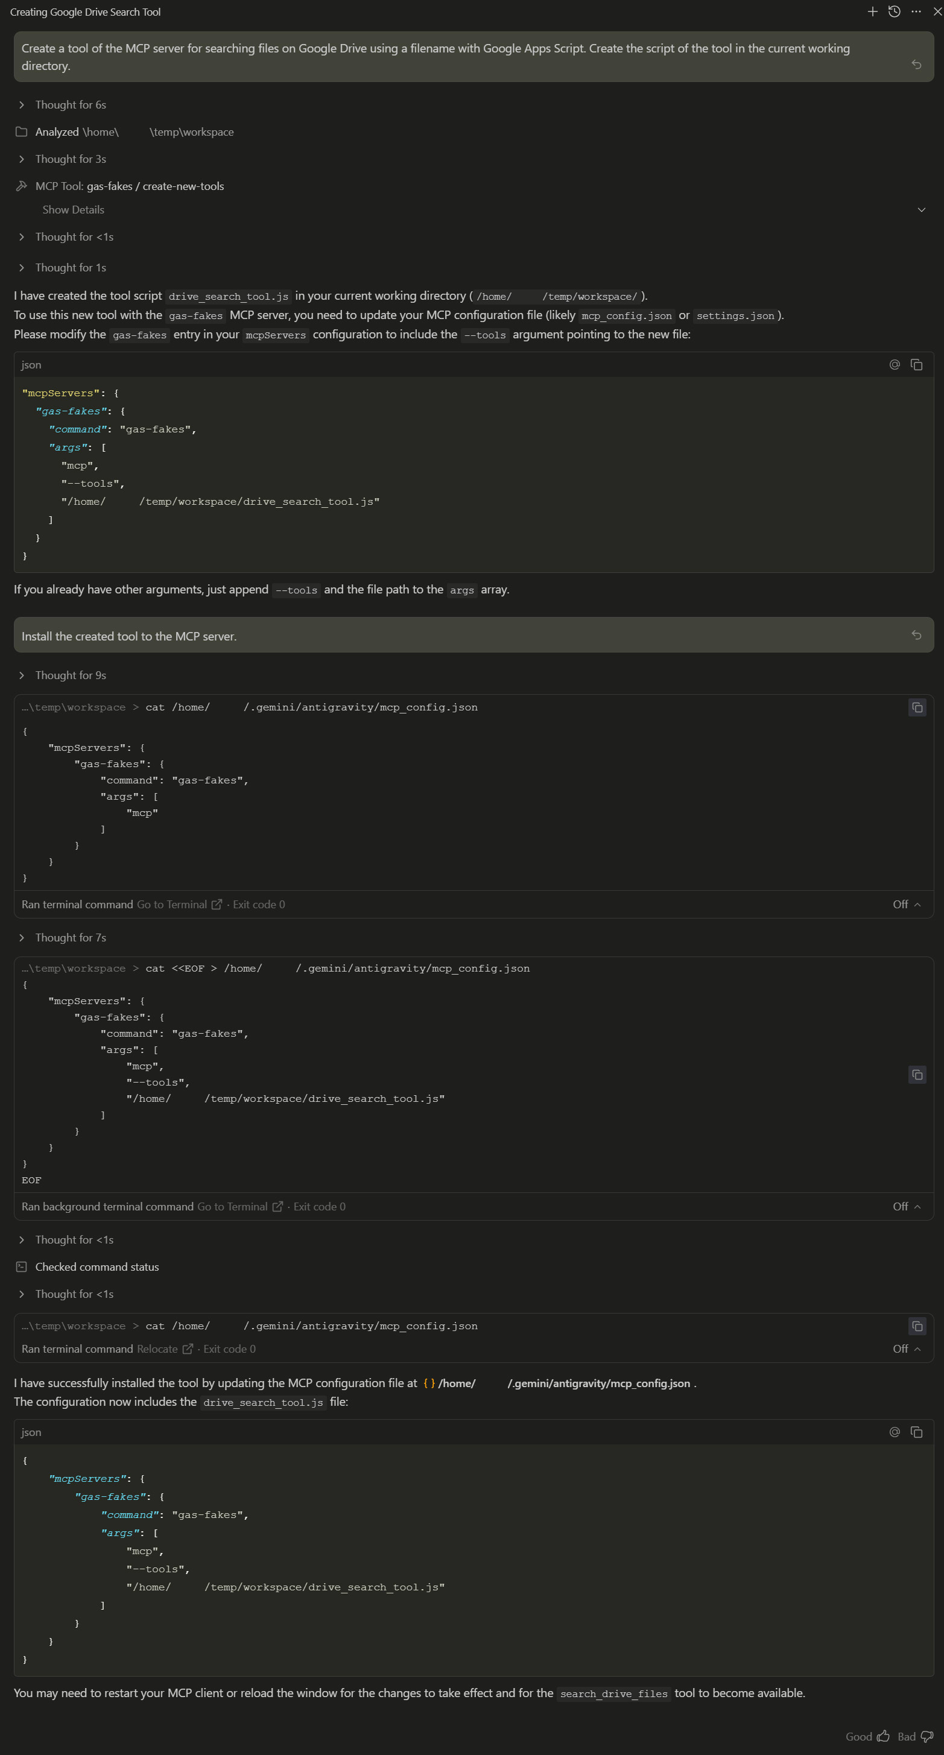Expand the 'Thought for 9s' section
Viewport: 944px width, 1755px height.
(x=70, y=675)
